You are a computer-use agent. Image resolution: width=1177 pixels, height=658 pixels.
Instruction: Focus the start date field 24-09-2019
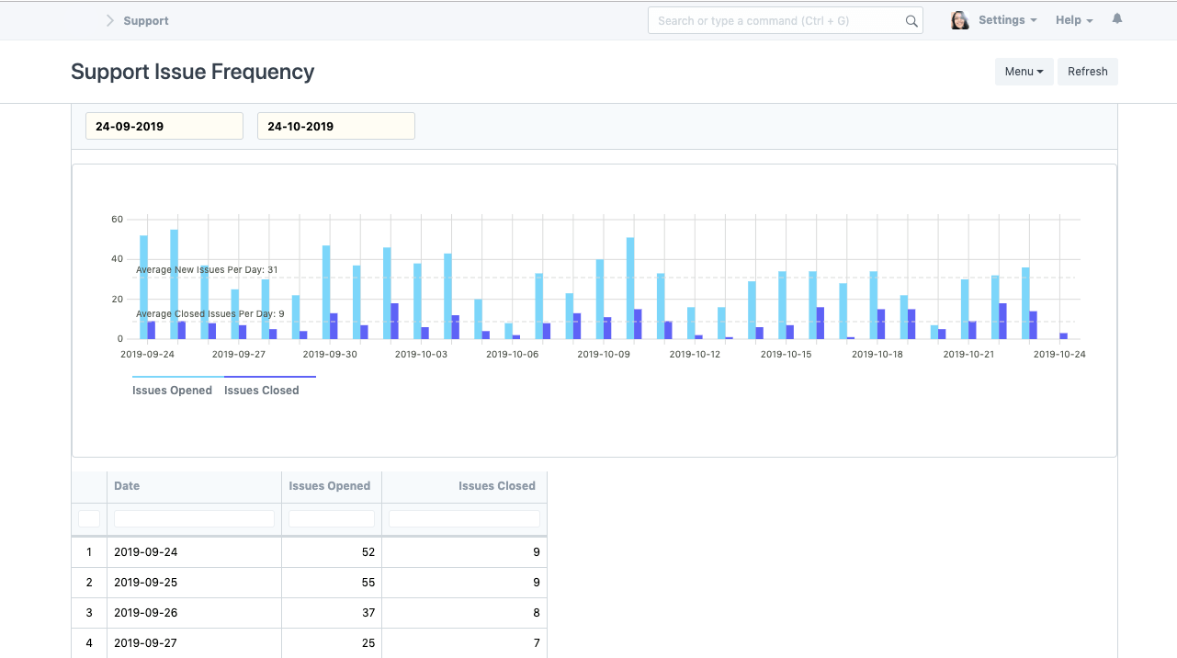click(164, 126)
